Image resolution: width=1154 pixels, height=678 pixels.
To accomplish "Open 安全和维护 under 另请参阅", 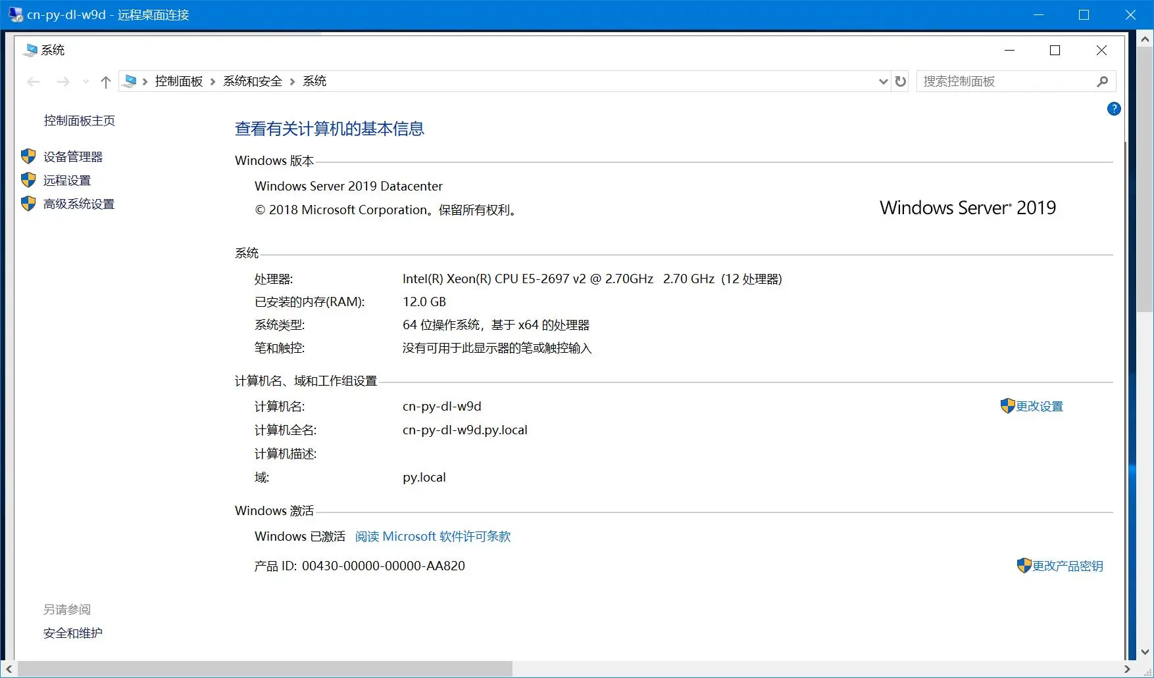I will (x=72, y=633).
